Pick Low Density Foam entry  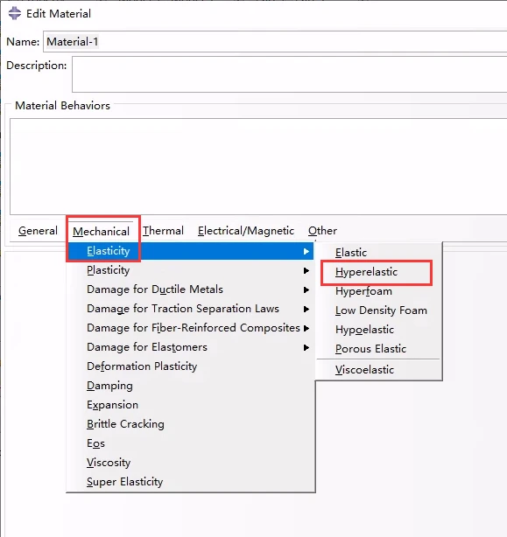coord(381,310)
